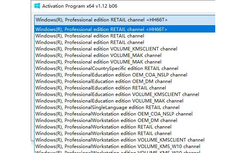Choose Professional edition VOLUME_KMSCLIENT channel

click(125, 49)
